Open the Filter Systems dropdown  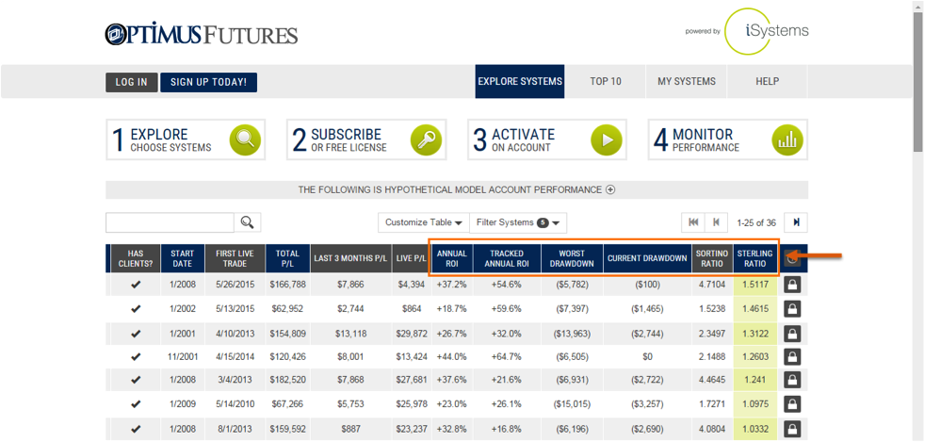click(x=518, y=222)
